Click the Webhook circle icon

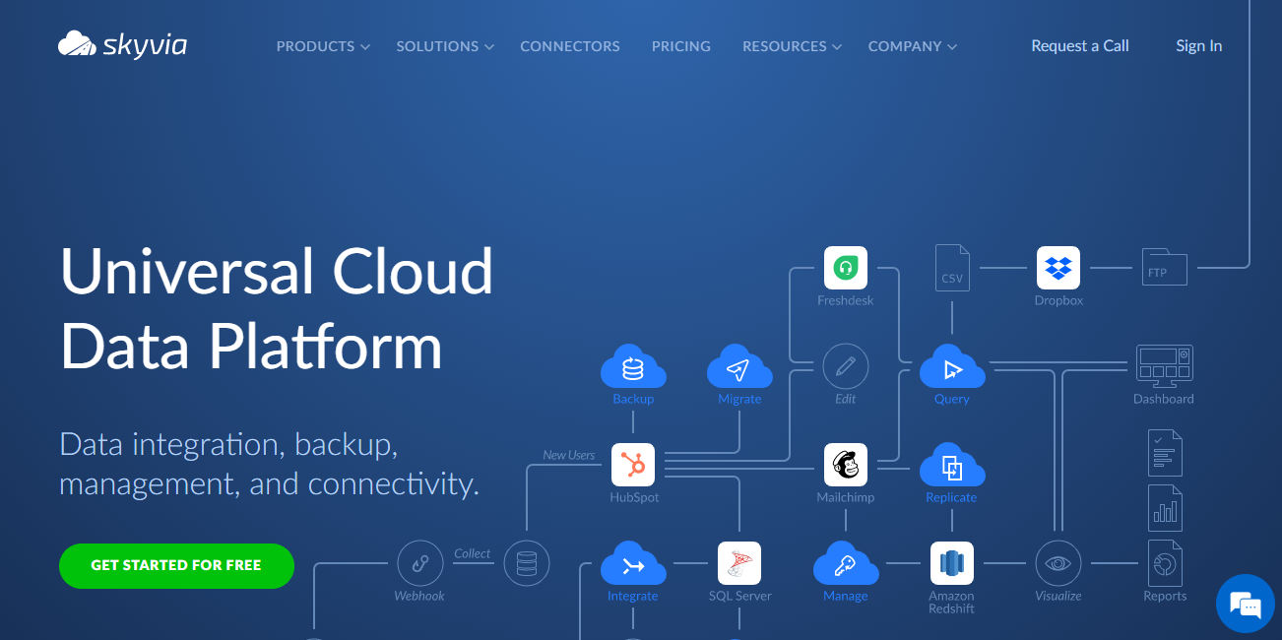420,564
